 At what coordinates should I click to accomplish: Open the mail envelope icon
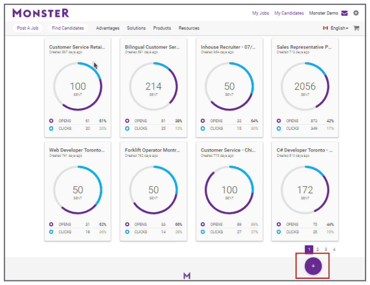pyautogui.click(x=344, y=13)
